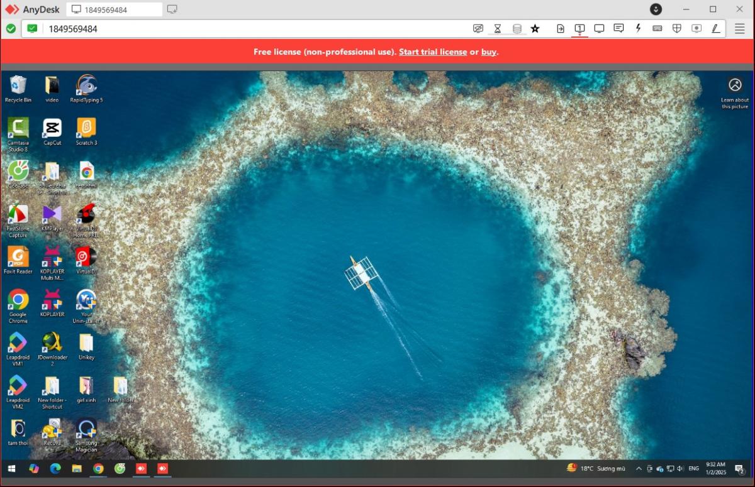Viewport: 755px width, 487px height.
Task: Open the keyboard settings icon
Action: click(657, 28)
